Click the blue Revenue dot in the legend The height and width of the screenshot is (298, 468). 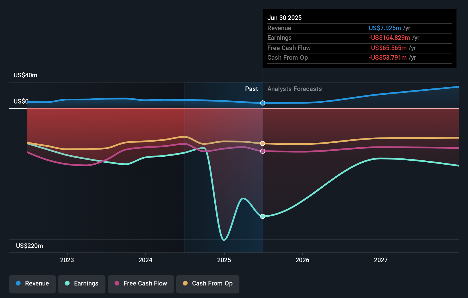tap(18, 283)
